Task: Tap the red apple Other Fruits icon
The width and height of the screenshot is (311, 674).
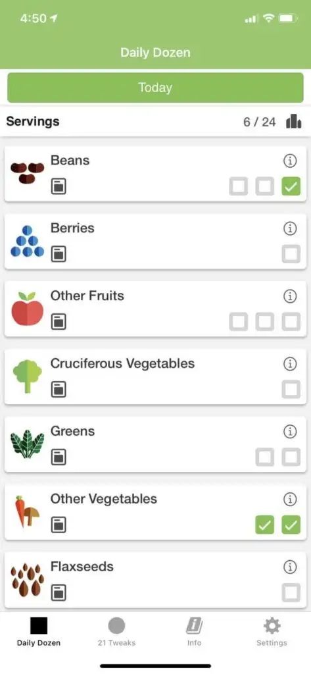Action: (28, 309)
